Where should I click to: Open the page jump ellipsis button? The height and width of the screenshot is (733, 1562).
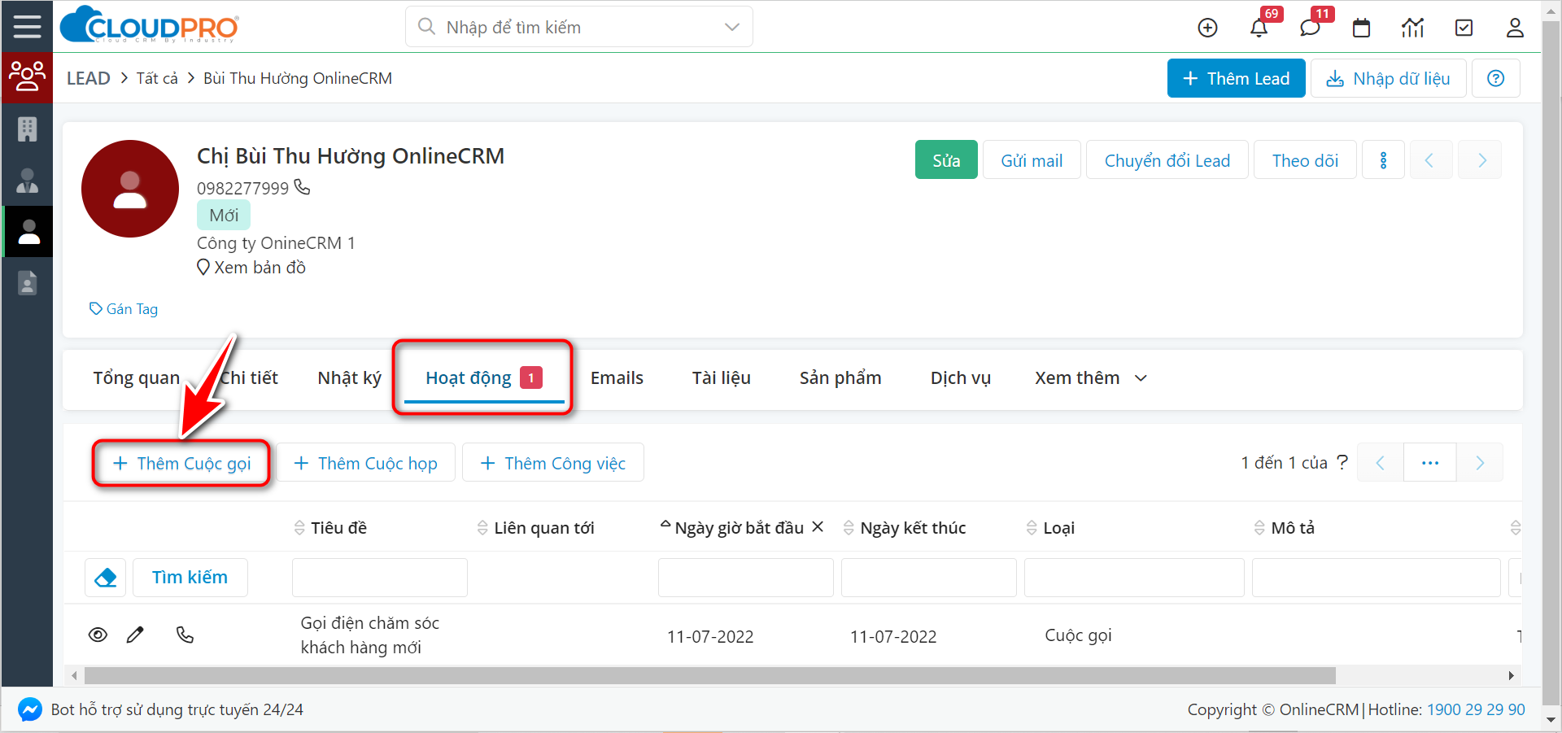1429,463
